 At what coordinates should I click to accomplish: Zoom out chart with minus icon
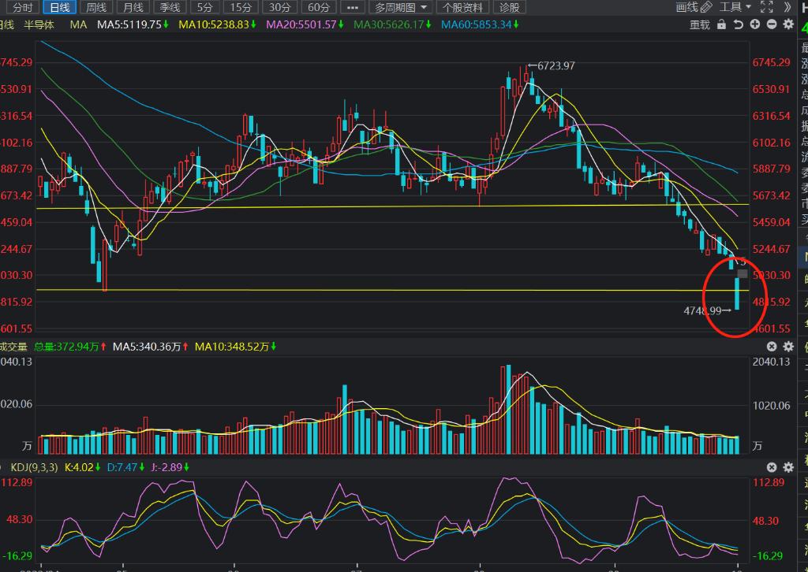771,24
